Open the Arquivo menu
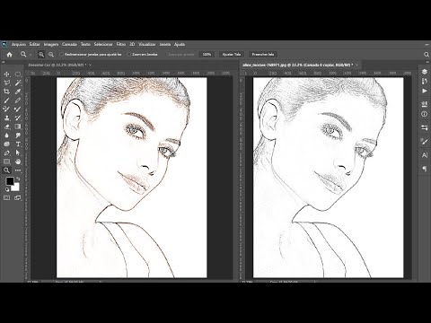 coord(19,44)
